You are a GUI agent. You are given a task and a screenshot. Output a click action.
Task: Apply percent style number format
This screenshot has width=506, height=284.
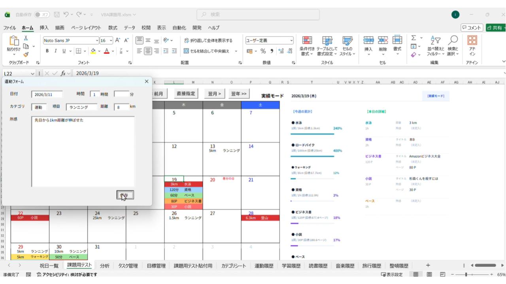[262, 50]
